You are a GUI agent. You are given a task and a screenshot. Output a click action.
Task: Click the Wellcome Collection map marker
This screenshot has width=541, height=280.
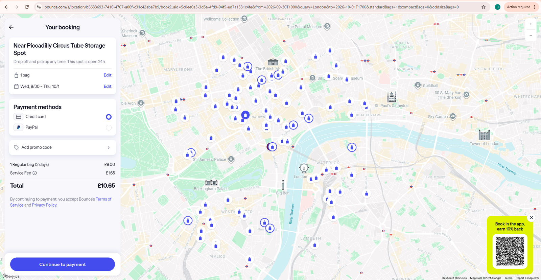pyautogui.click(x=244, y=19)
